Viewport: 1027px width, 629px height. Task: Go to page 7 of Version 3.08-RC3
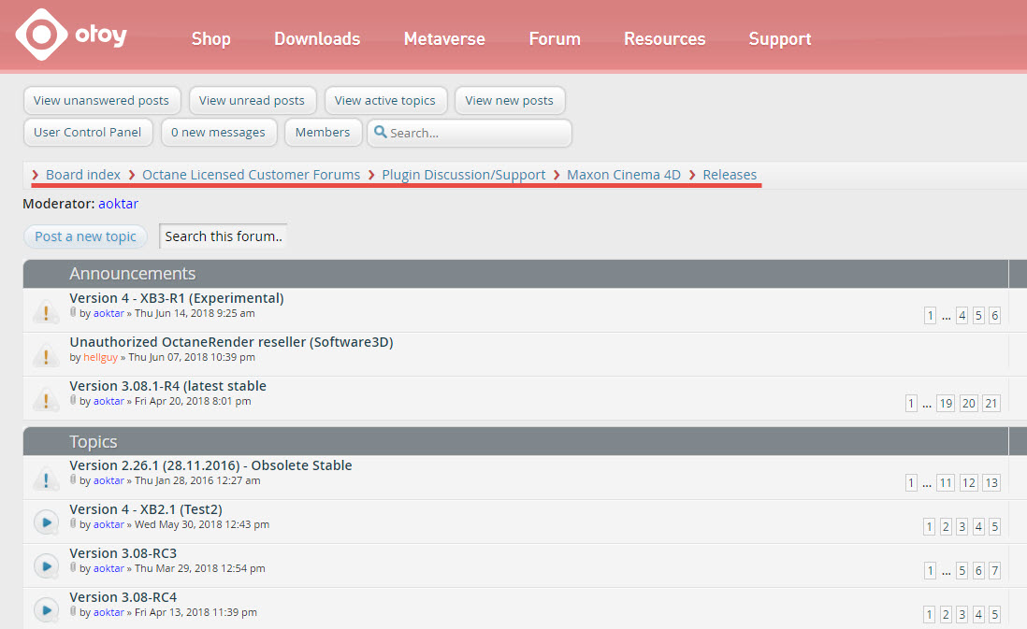(x=994, y=570)
